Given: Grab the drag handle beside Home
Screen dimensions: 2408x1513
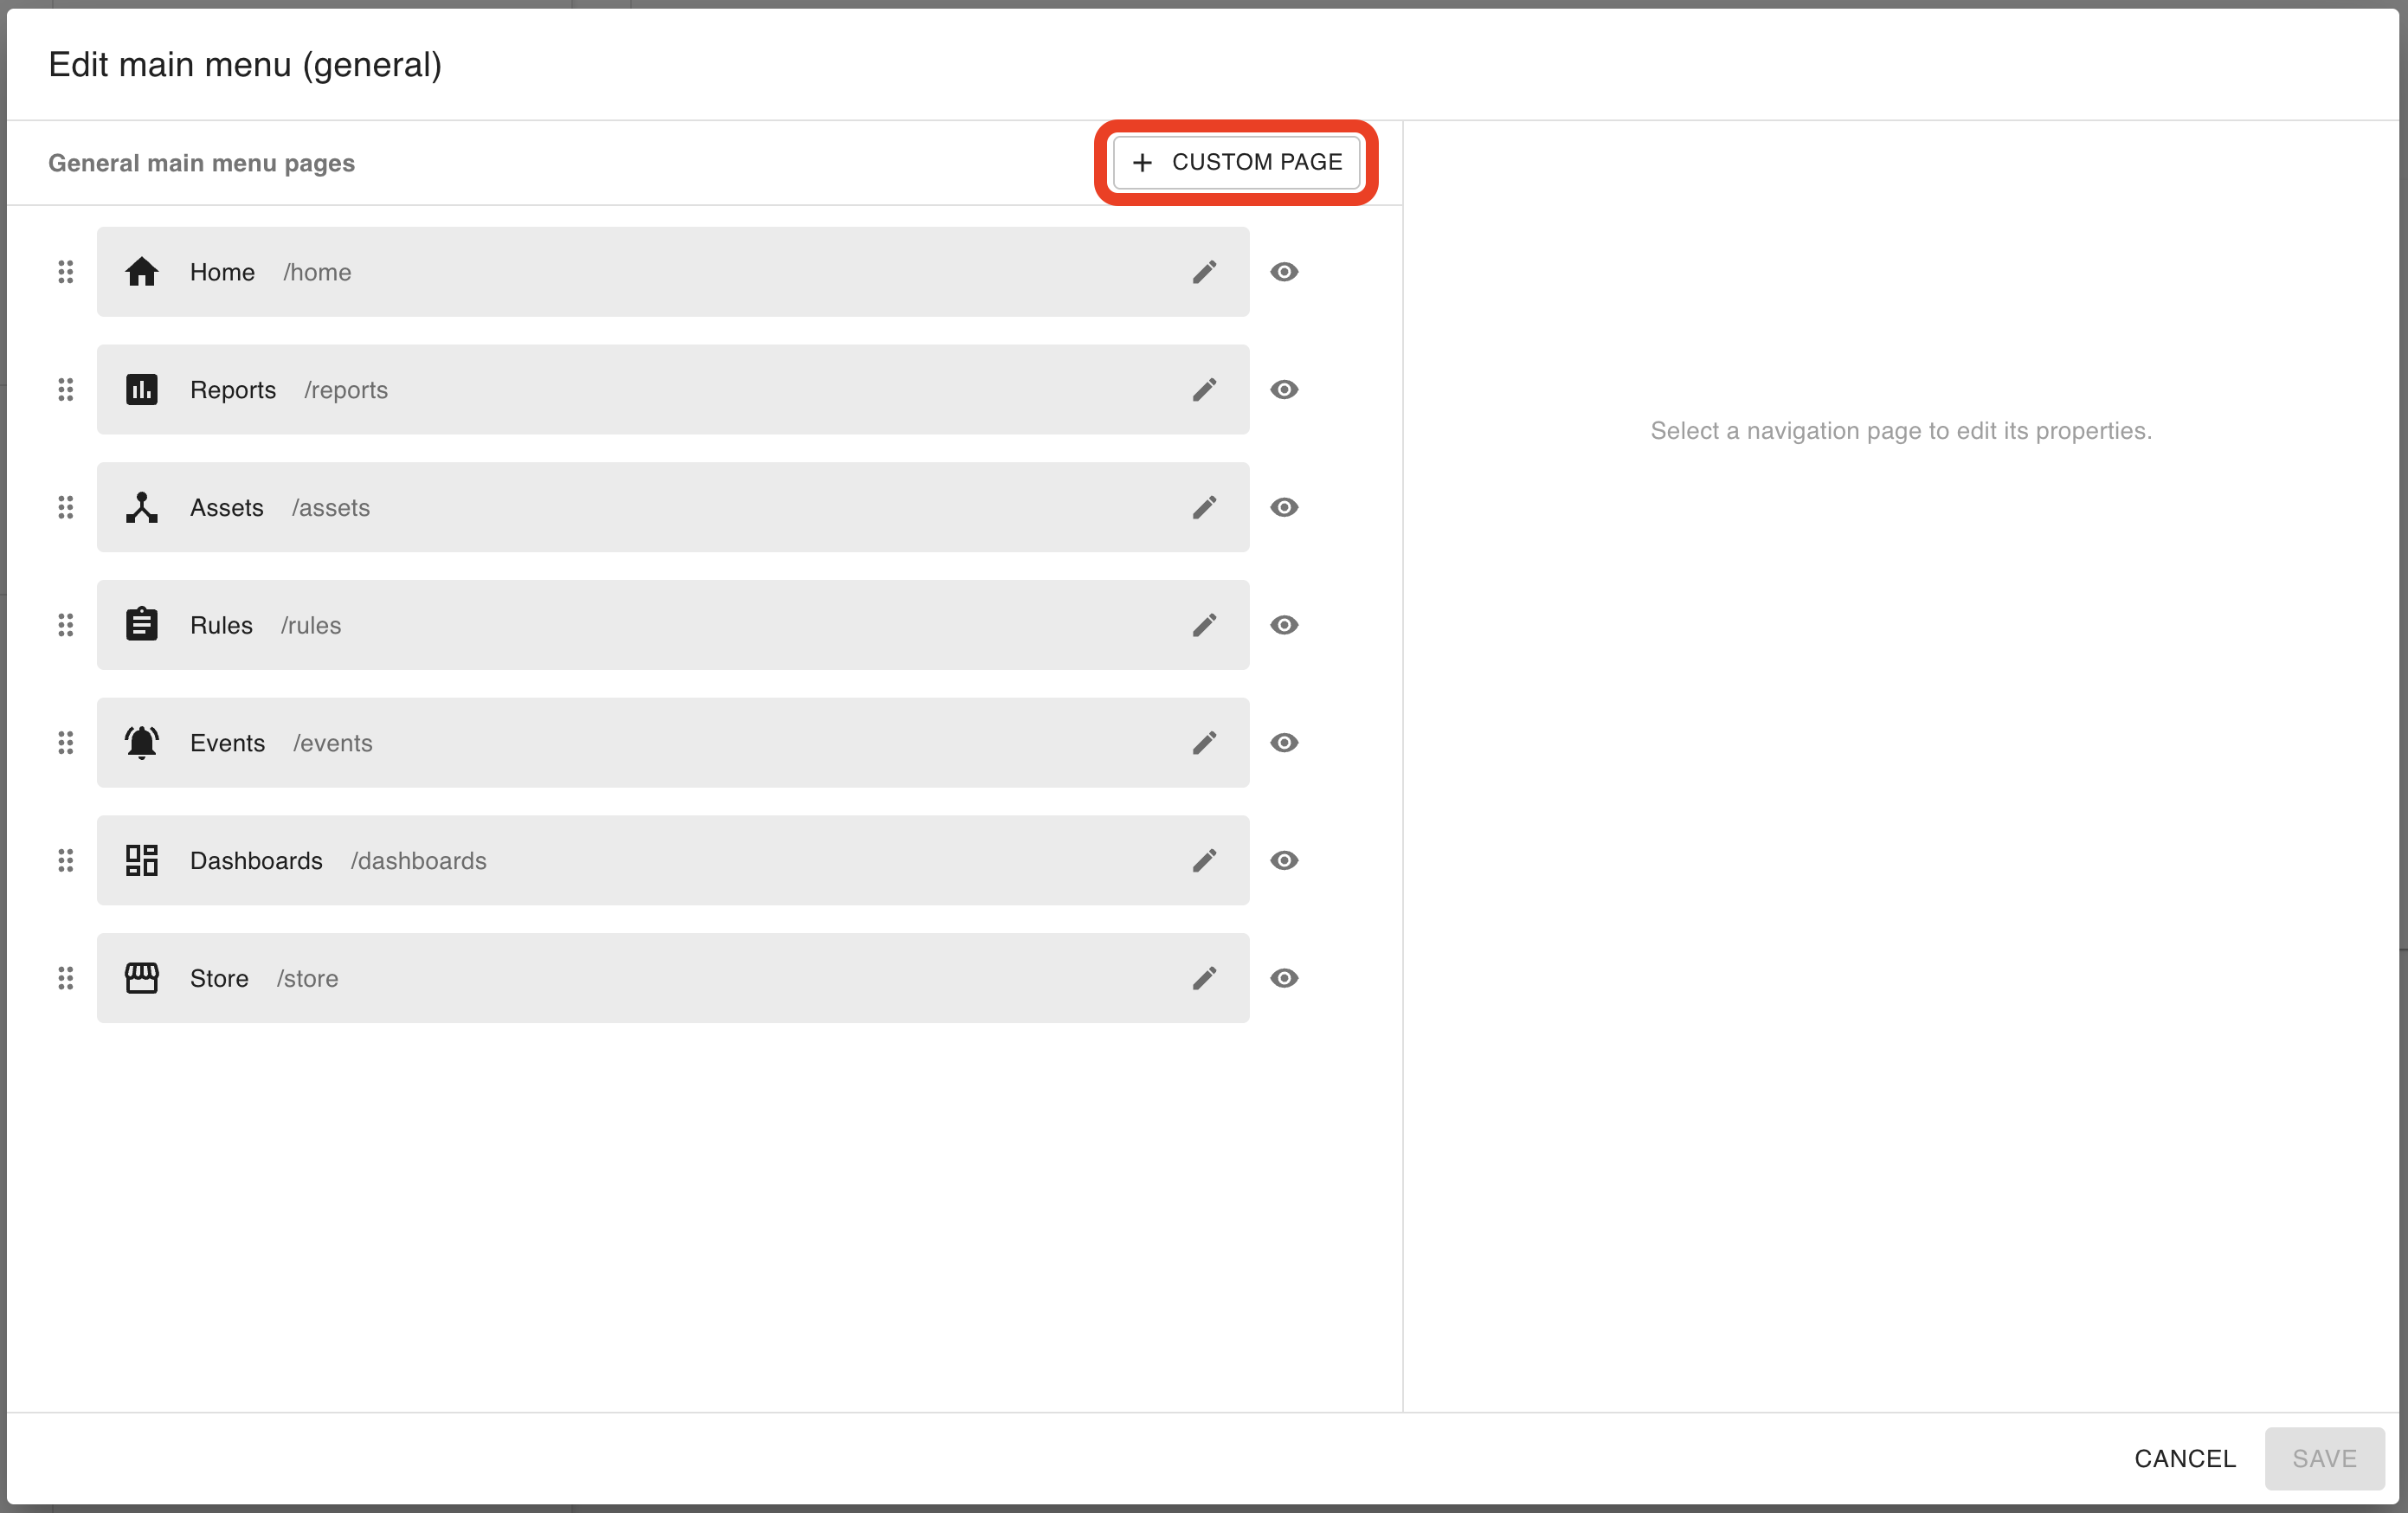Looking at the screenshot, I should (x=66, y=272).
